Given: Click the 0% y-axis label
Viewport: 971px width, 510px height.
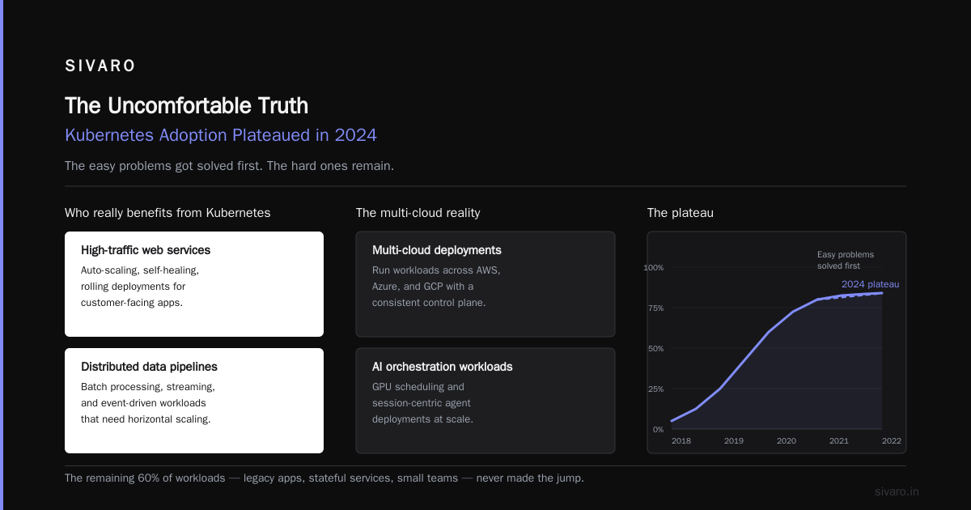Looking at the screenshot, I should pyautogui.click(x=659, y=430).
